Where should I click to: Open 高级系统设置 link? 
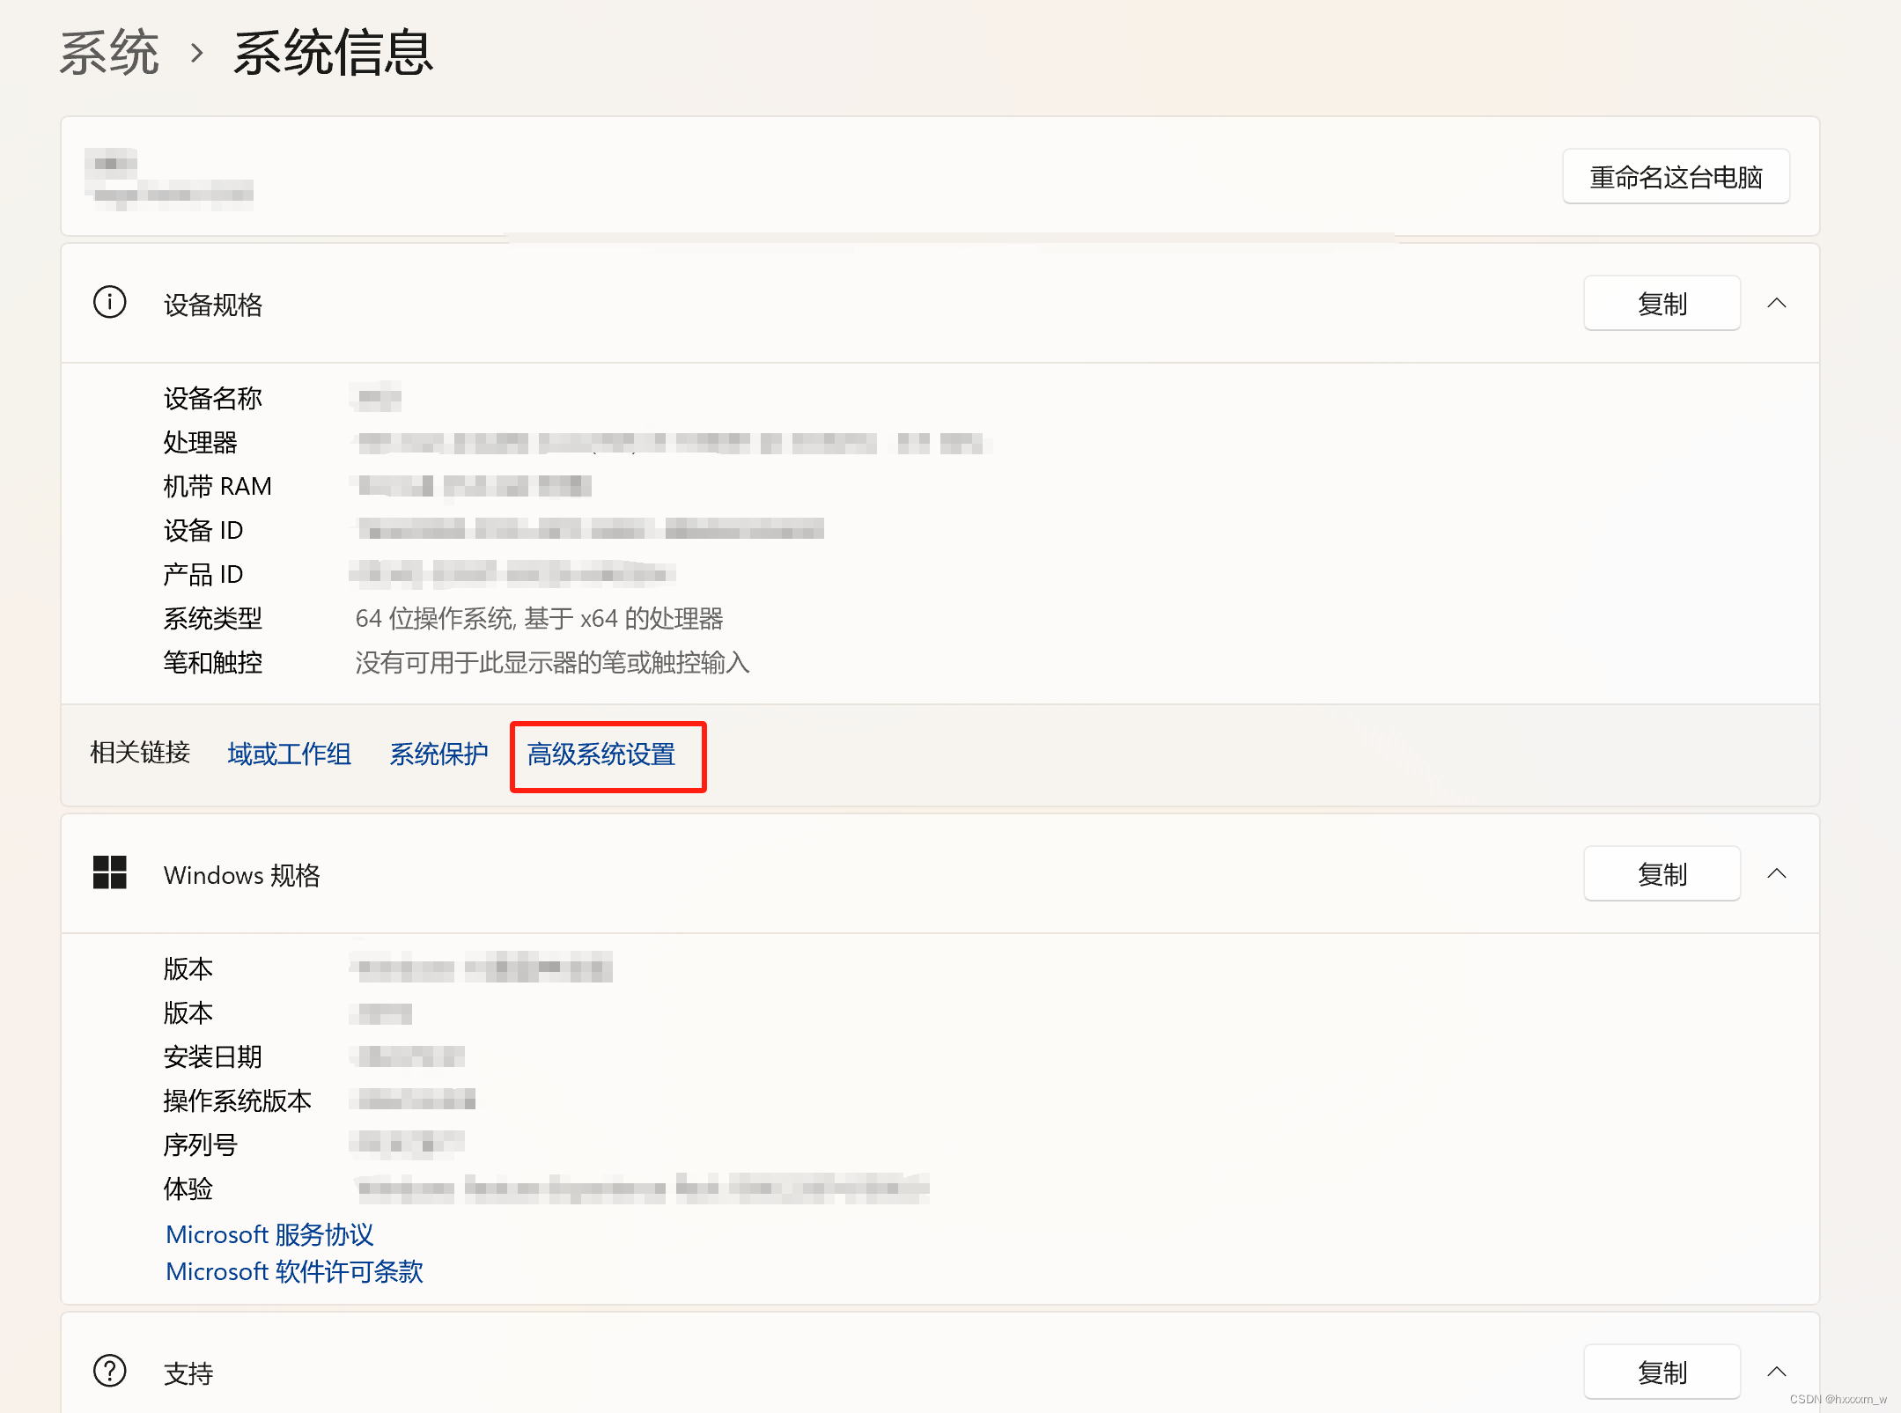tap(601, 754)
